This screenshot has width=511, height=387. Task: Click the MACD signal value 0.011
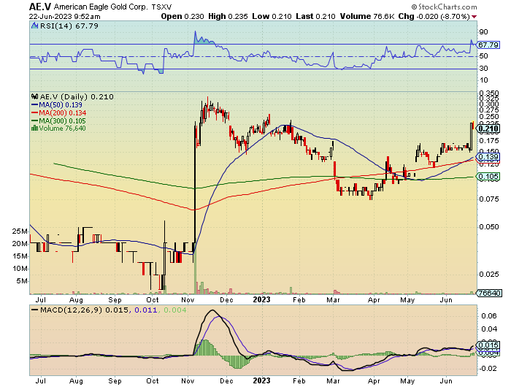(x=146, y=310)
